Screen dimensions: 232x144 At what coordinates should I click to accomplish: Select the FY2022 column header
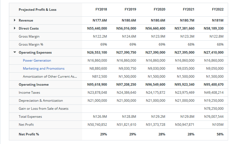pyautogui.click(x=218, y=9)
